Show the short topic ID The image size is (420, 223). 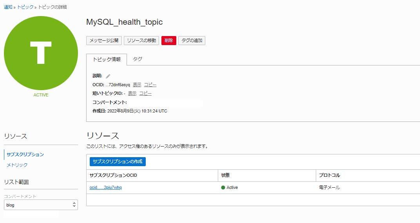click(x=132, y=93)
